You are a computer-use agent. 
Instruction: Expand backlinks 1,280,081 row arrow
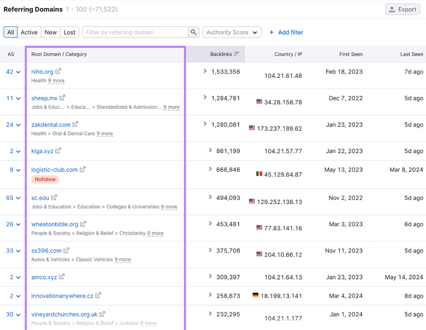coord(205,124)
